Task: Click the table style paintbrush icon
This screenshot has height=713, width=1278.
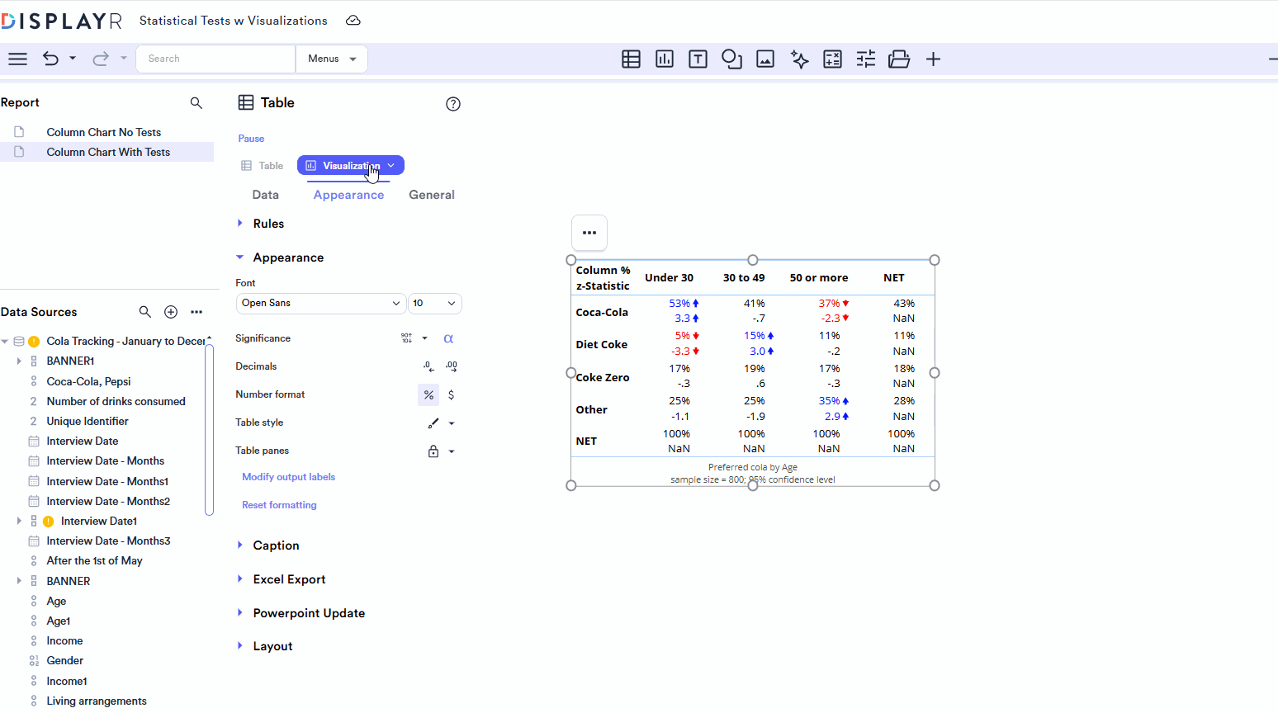Action: click(433, 423)
